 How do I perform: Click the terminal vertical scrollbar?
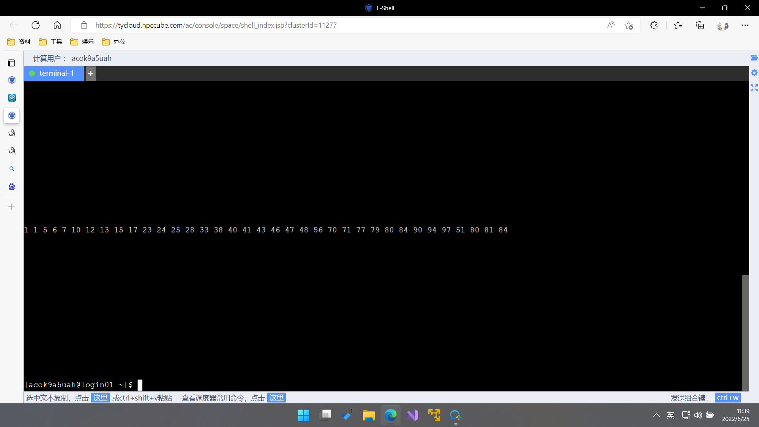[745, 332]
